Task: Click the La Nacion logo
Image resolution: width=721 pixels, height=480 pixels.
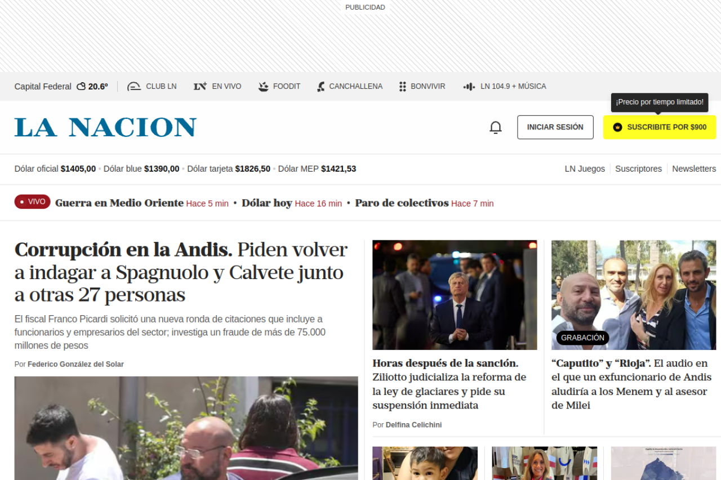Action: [105, 127]
